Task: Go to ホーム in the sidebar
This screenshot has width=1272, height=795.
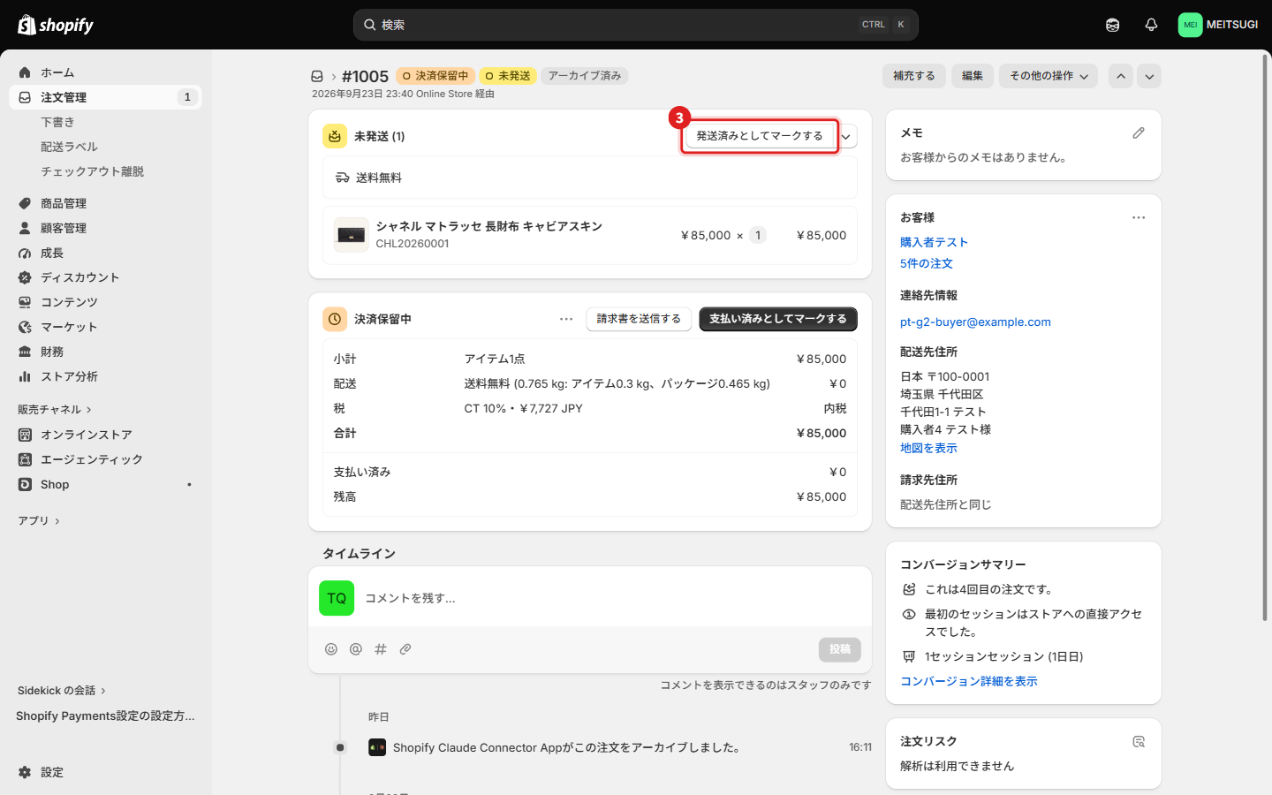Action: point(105,72)
